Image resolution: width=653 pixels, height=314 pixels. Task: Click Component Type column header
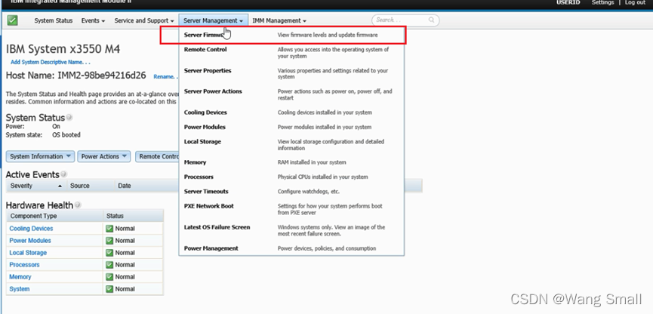(33, 216)
